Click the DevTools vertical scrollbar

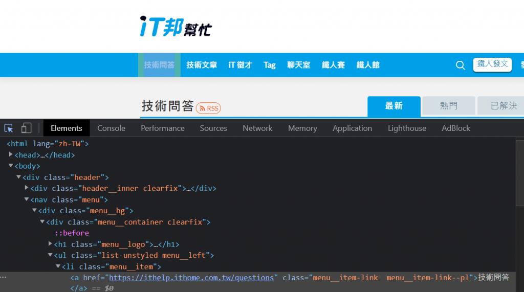coord(519,205)
